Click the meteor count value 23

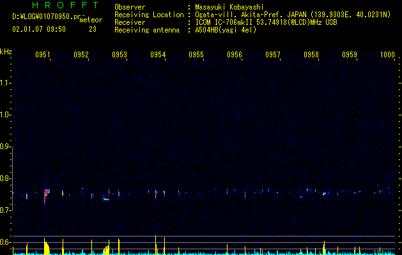point(93,29)
